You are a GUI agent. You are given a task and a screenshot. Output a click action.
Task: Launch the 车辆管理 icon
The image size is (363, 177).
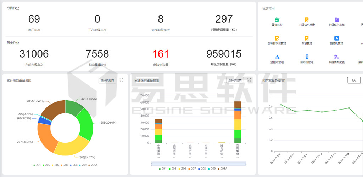pos(307,38)
